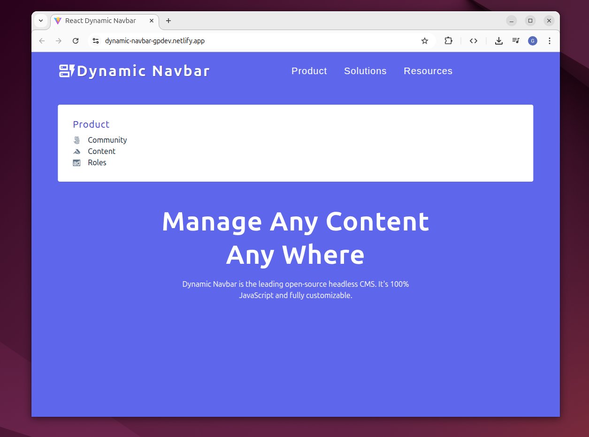Open a new tab with plus button
The height and width of the screenshot is (437, 589).
pyautogui.click(x=168, y=21)
